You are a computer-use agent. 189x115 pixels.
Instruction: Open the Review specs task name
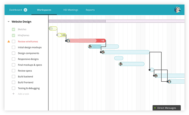(25, 71)
